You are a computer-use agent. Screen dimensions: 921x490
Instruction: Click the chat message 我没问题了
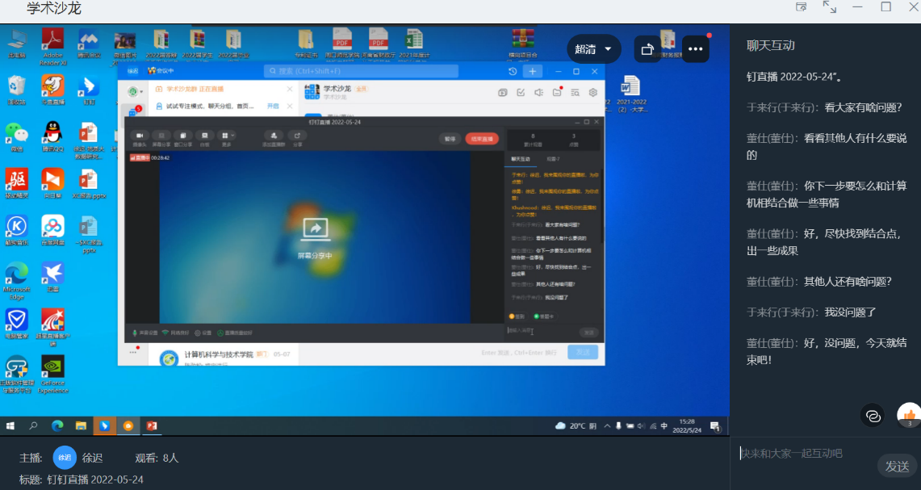click(850, 312)
